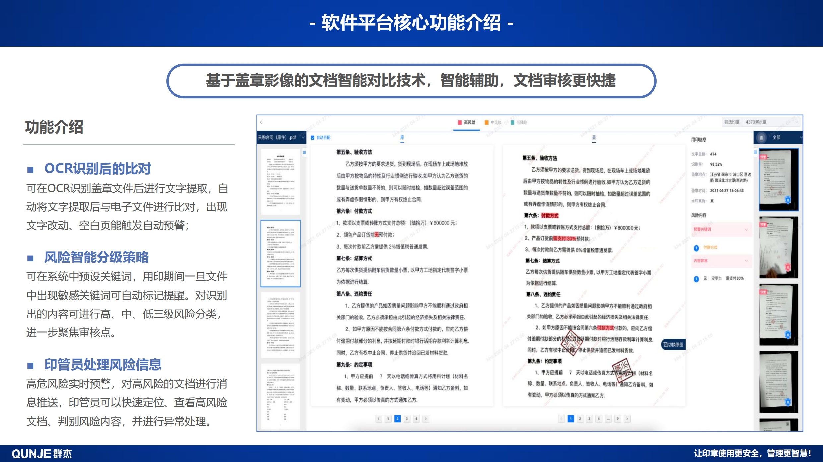The height and width of the screenshot is (462, 823).
Task: Click the back arrow at top left of the viewer
Action: coord(261,122)
